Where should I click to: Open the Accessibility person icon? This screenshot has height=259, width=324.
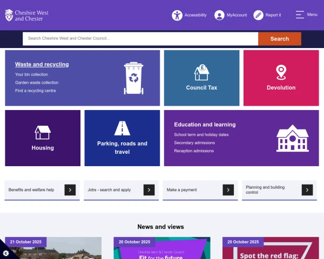pos(177,15)
